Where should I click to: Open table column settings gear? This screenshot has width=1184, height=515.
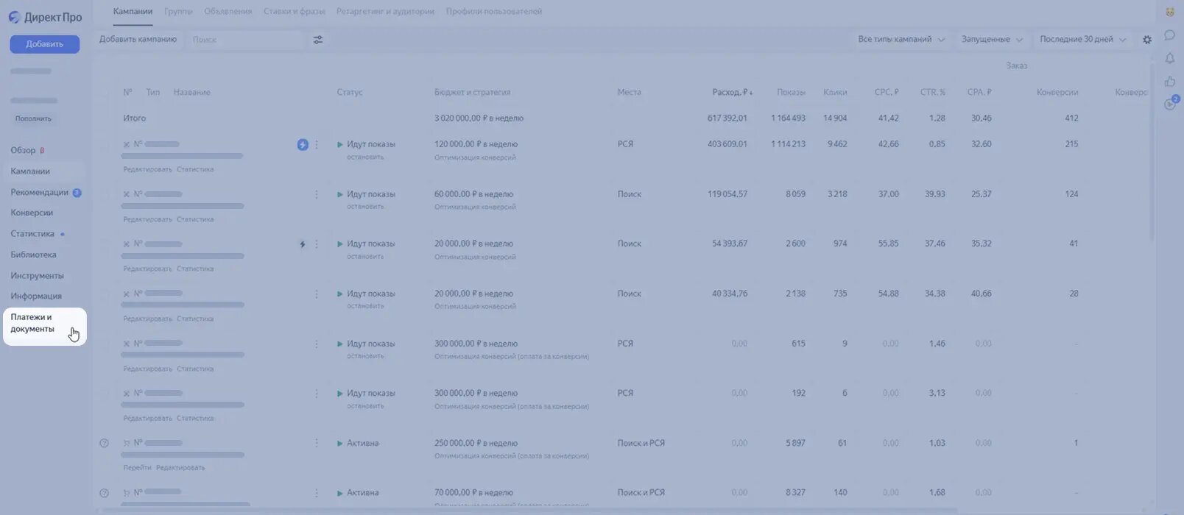(x=1147, y=40)
